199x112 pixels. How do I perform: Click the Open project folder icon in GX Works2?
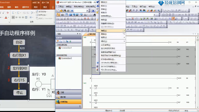[62, 11]
